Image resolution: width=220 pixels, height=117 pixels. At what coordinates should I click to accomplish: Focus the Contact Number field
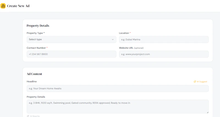(71, 54)
